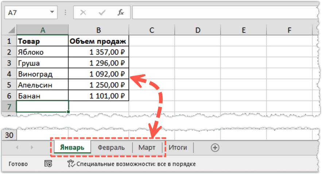Click the Виноград cell
This screenshot has width=322, height=174.
pyautogui.click(x=43, y=74)
